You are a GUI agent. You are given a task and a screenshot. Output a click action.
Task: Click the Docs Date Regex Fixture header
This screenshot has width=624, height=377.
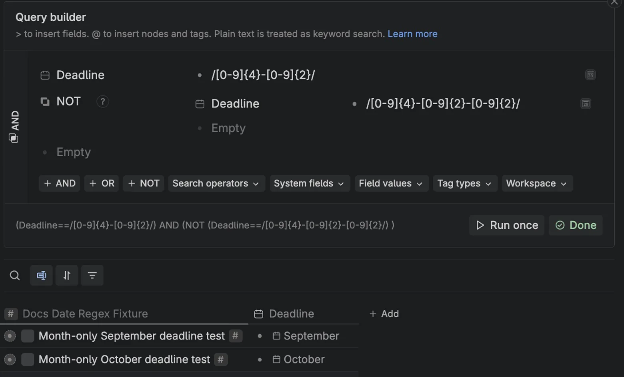(x=85, y=314)
